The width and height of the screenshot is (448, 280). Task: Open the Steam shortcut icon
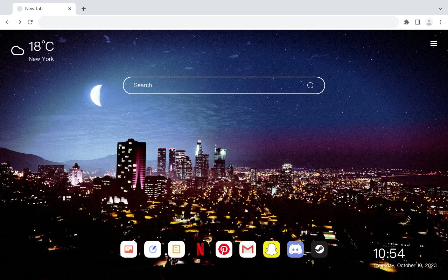click(319, 249)
